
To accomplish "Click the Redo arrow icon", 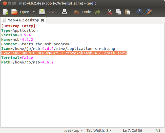I will click(x=97, y=12).
